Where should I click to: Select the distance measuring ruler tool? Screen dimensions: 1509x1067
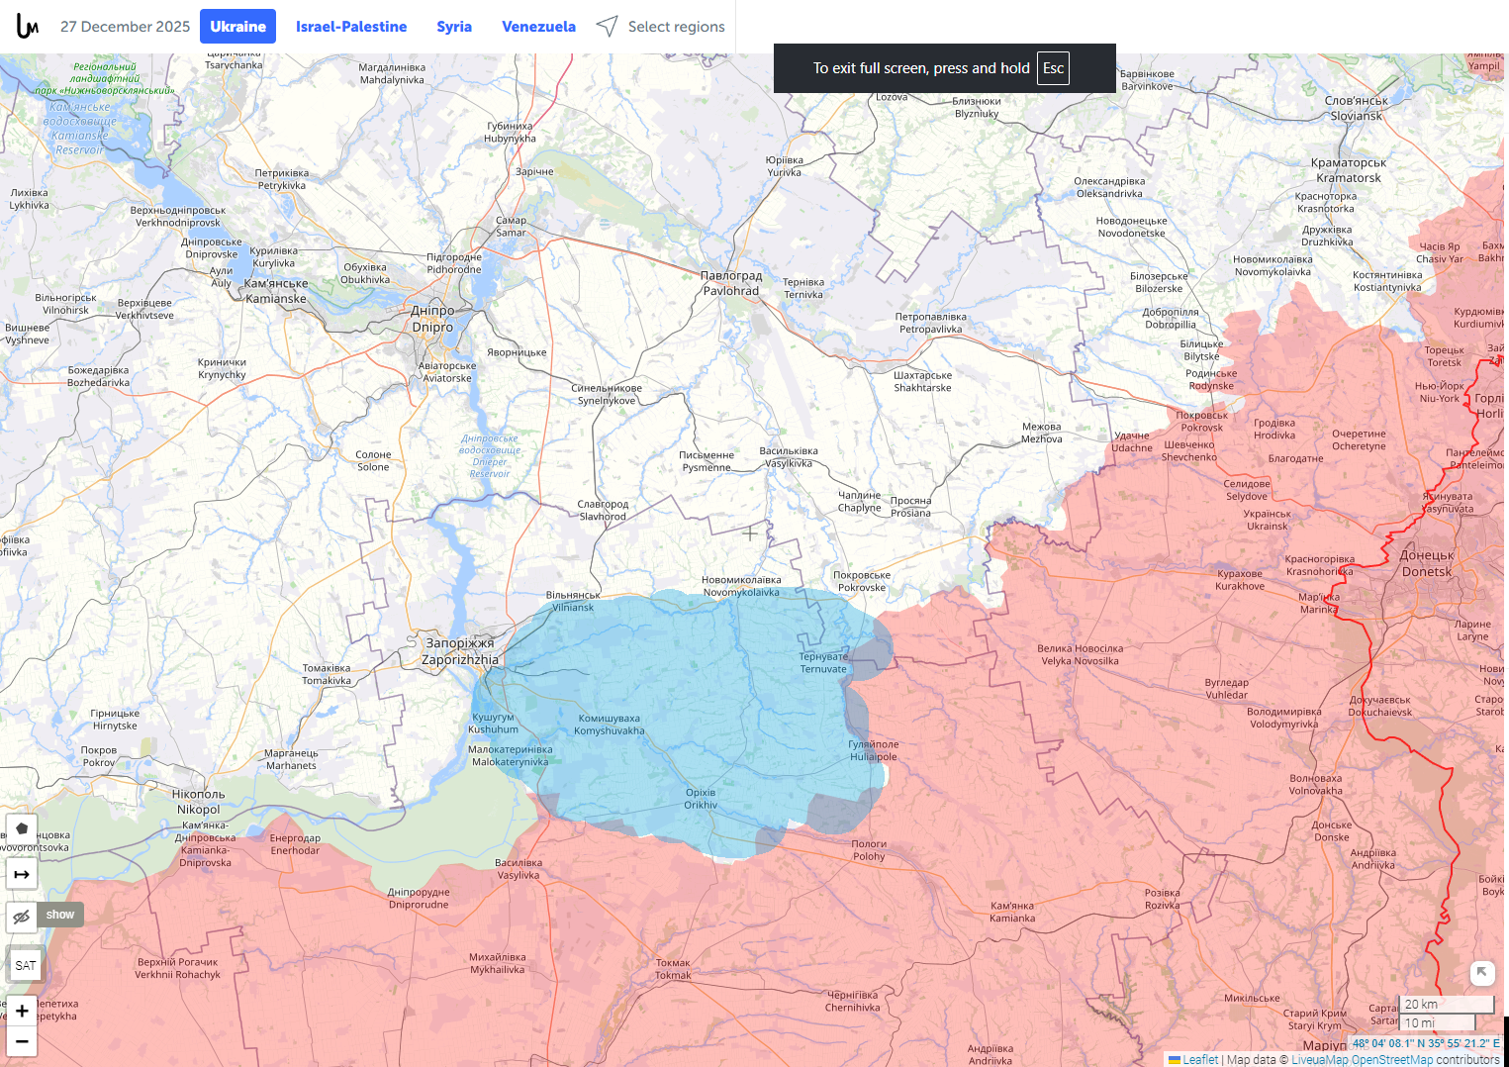pyautogui.click(x=22, y=874)
